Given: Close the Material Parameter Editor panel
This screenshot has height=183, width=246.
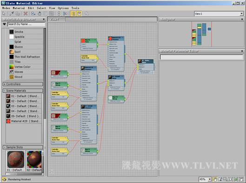Looking at the screenshot, I should point(242,51).
